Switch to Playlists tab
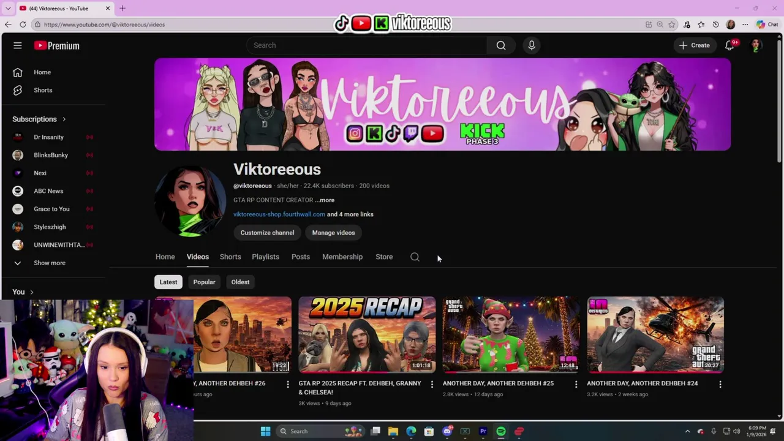 [265, 257]
